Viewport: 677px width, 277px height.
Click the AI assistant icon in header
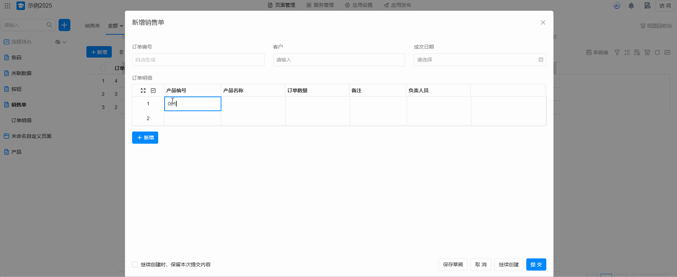coord(617,6)
